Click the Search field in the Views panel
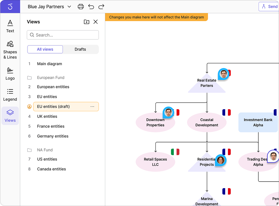 [x=63, y=35]
